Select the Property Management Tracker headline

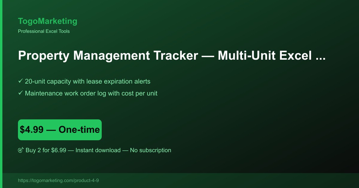point(172,56)
